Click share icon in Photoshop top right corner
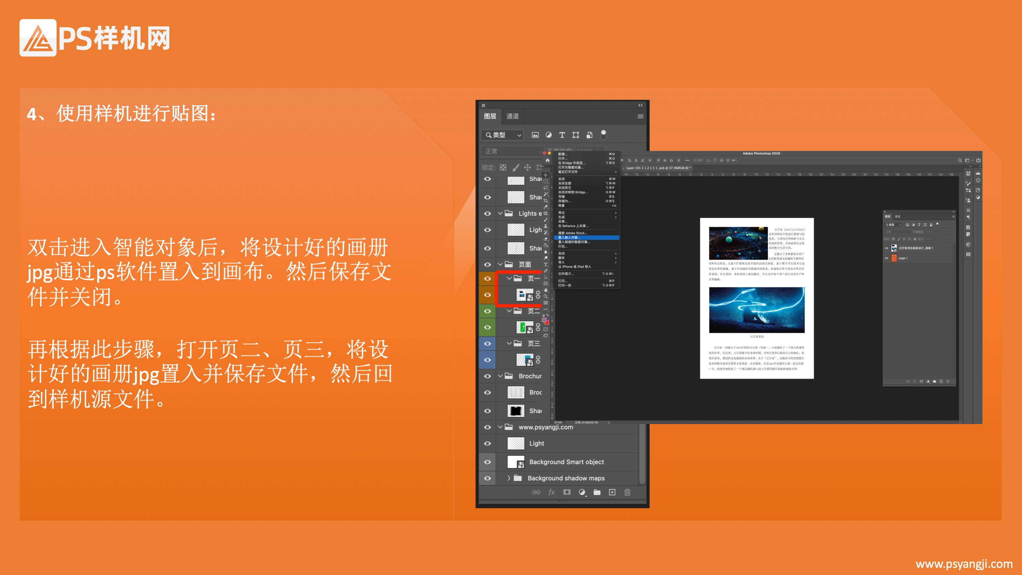Viewport: 1022px width, 575px height. click(978, 160)
